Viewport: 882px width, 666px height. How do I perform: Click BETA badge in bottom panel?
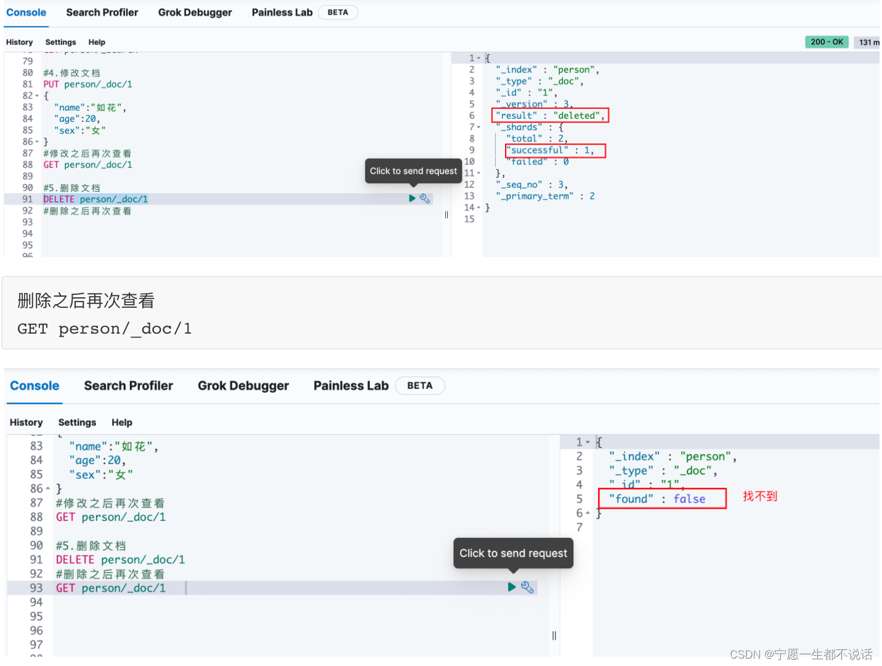coord(419,386)
